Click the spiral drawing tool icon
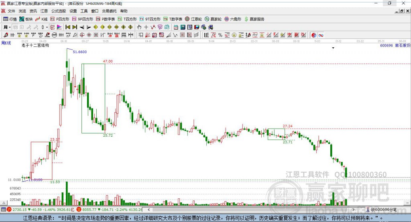The height and width of the screenshot is (222, 411). tap(41, 35)
